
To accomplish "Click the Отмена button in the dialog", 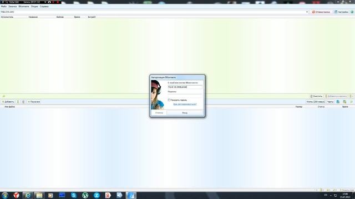I will pyautogui.click(x=159, y=113).
